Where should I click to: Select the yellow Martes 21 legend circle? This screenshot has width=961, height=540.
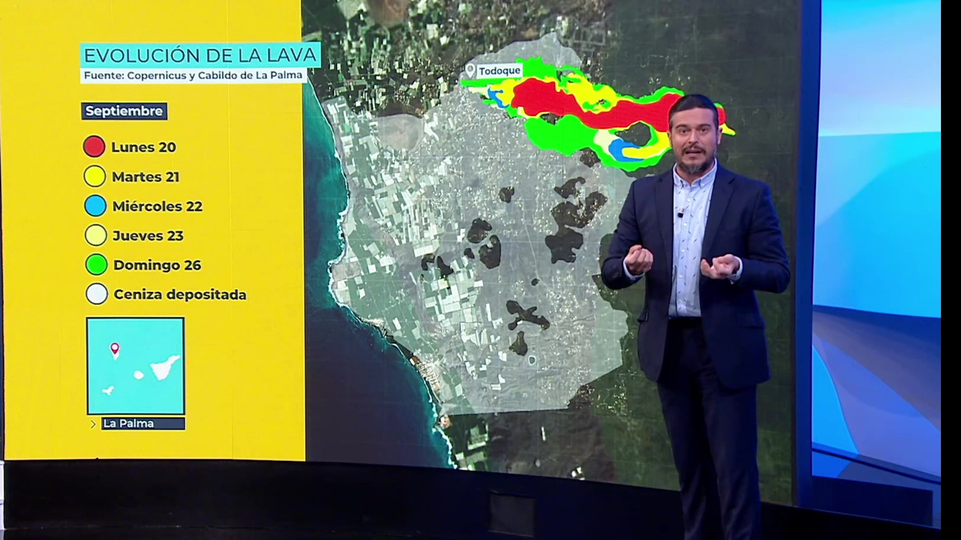point(95,176)
